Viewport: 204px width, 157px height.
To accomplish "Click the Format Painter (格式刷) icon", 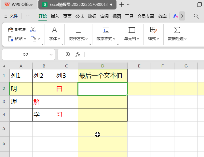I will [x=11, y=30].
